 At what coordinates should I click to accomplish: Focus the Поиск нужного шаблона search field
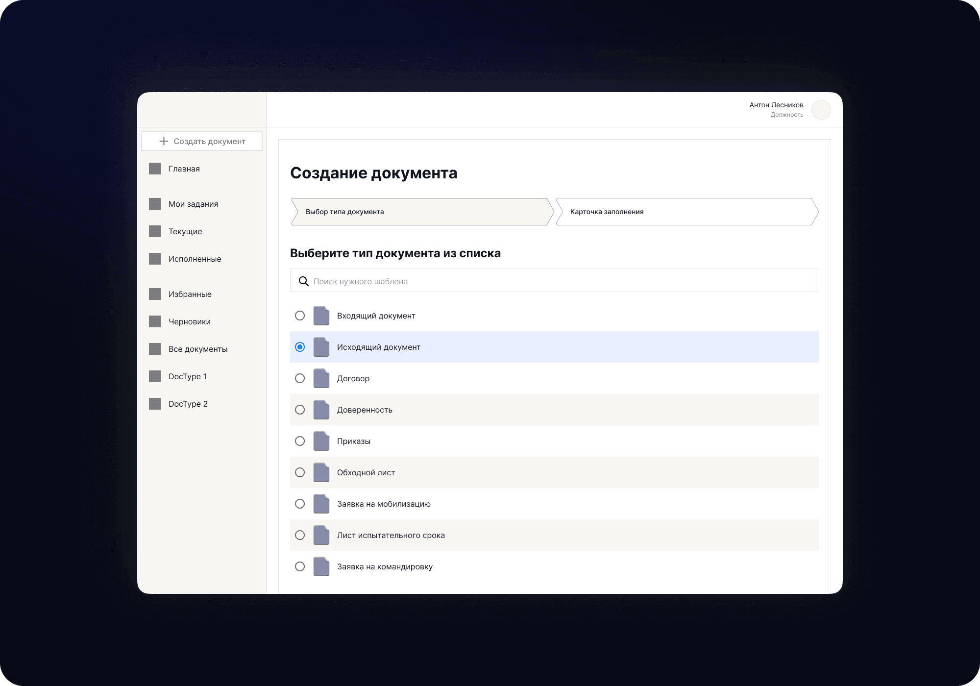click(559, 281)
